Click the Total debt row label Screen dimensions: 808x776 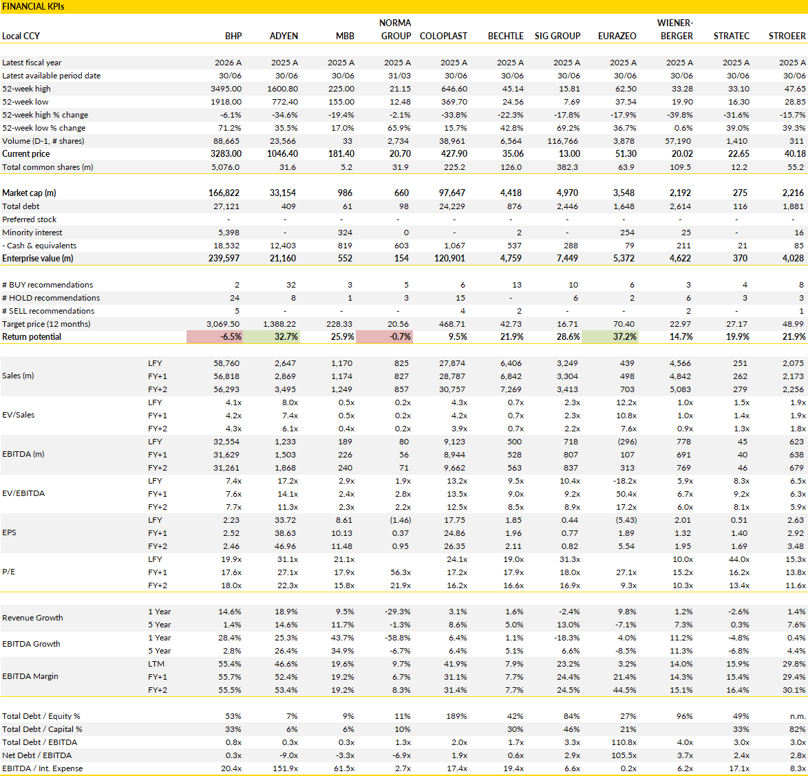21,206
